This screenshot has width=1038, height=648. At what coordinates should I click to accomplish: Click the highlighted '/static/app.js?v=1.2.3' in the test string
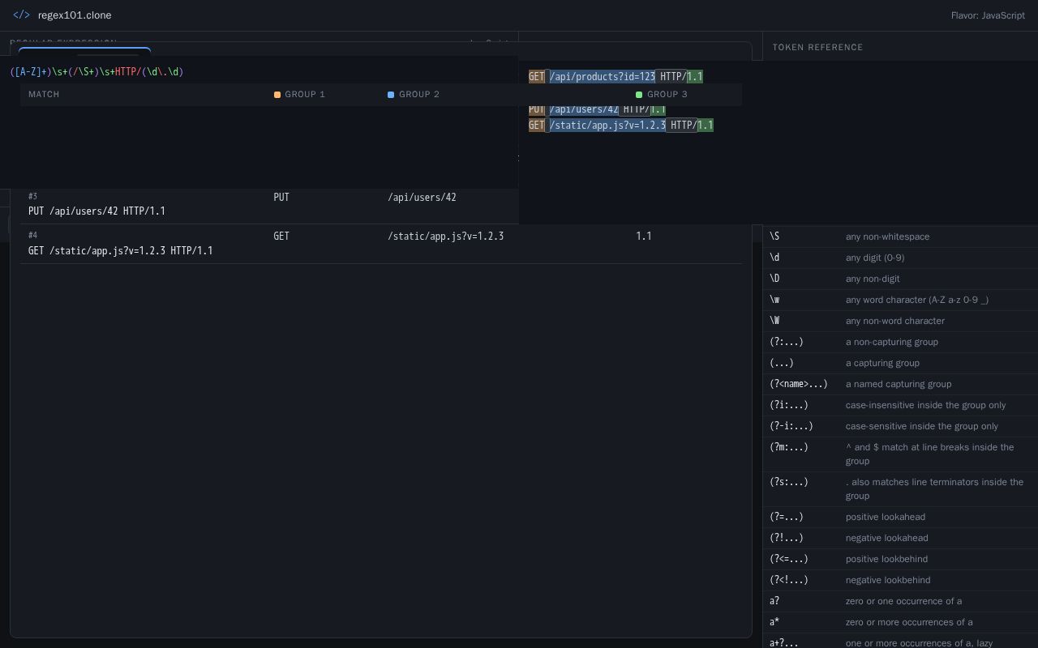(607, 126)
